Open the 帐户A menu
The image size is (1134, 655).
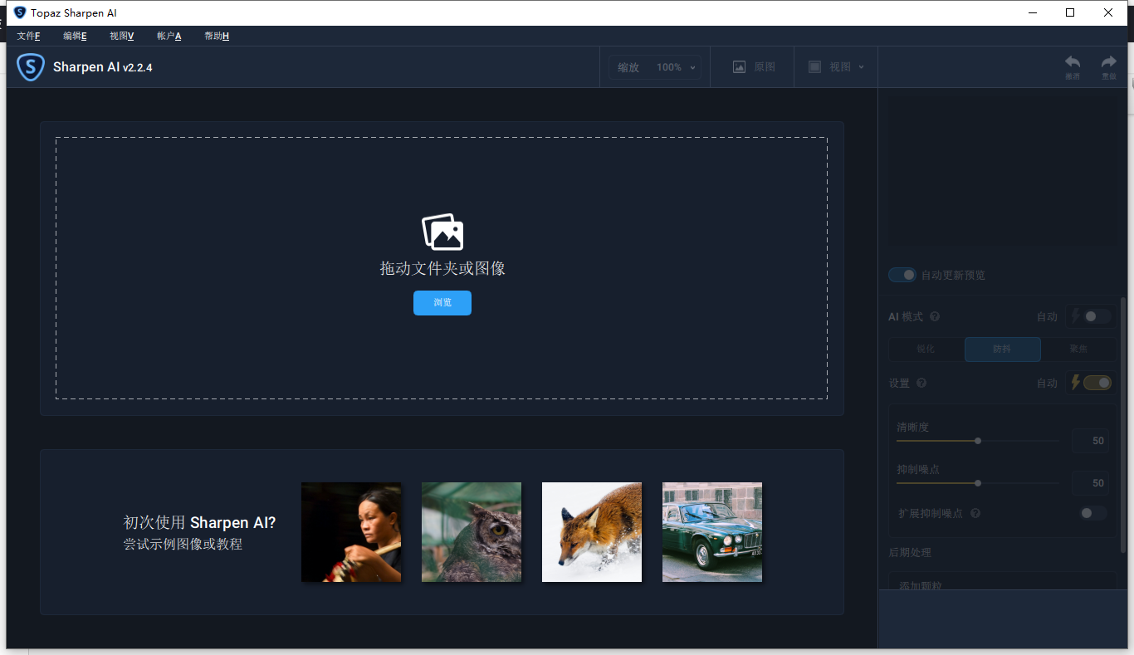click(x=169, y=36)
